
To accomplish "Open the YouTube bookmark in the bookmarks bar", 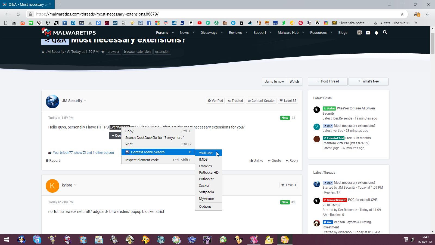I will tap(200, 23).
